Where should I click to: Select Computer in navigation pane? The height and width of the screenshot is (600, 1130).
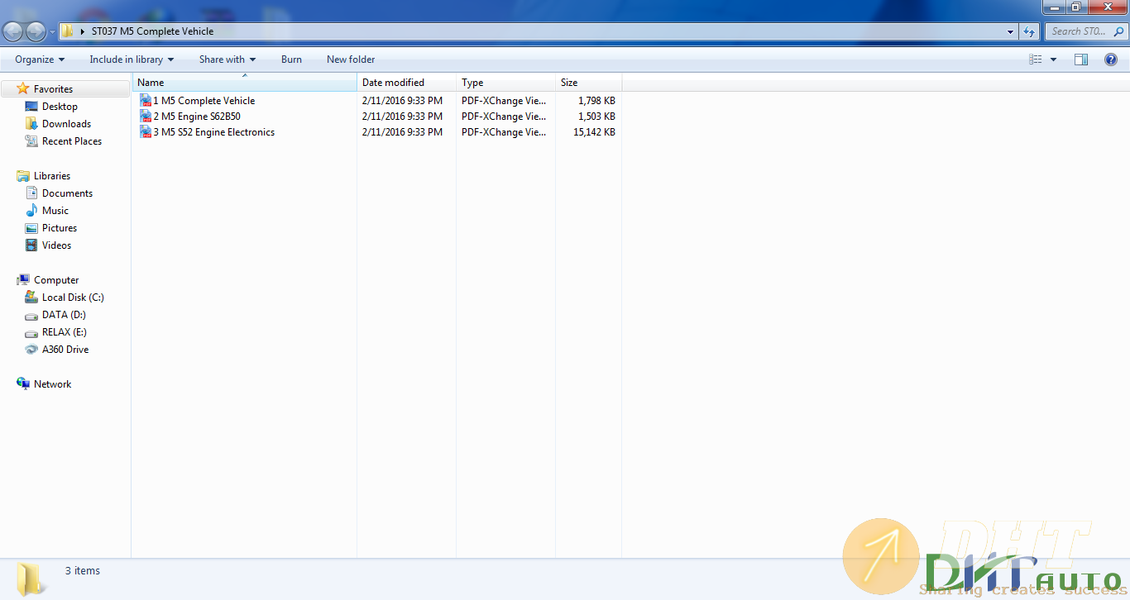click(56, 280)
